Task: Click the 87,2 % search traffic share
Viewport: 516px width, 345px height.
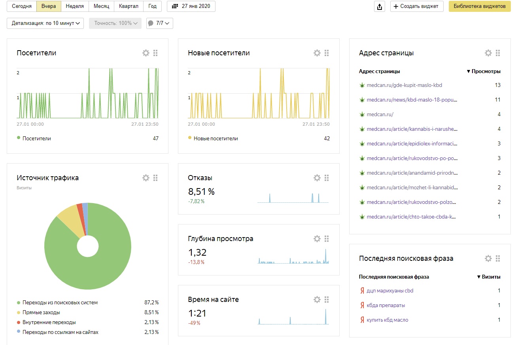Action: tap(151, 302)
